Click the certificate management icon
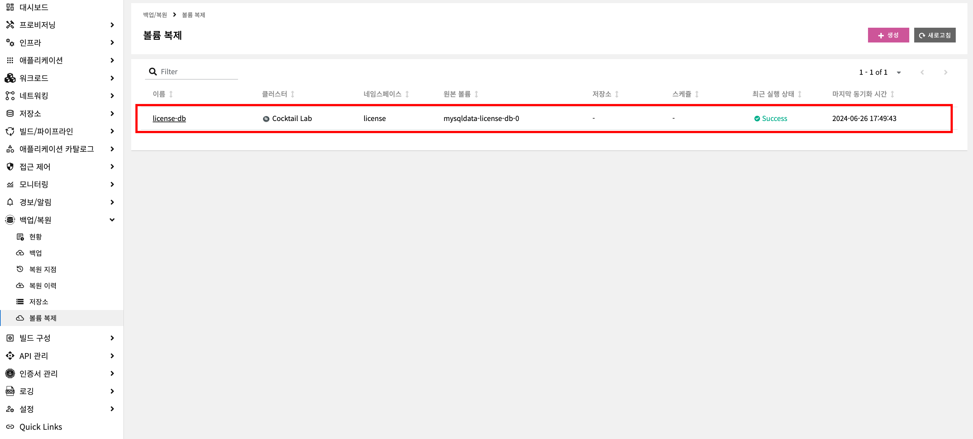 click(x=10, y=373)
